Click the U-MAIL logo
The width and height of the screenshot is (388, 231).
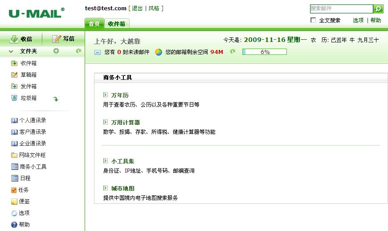click(37, 13)
